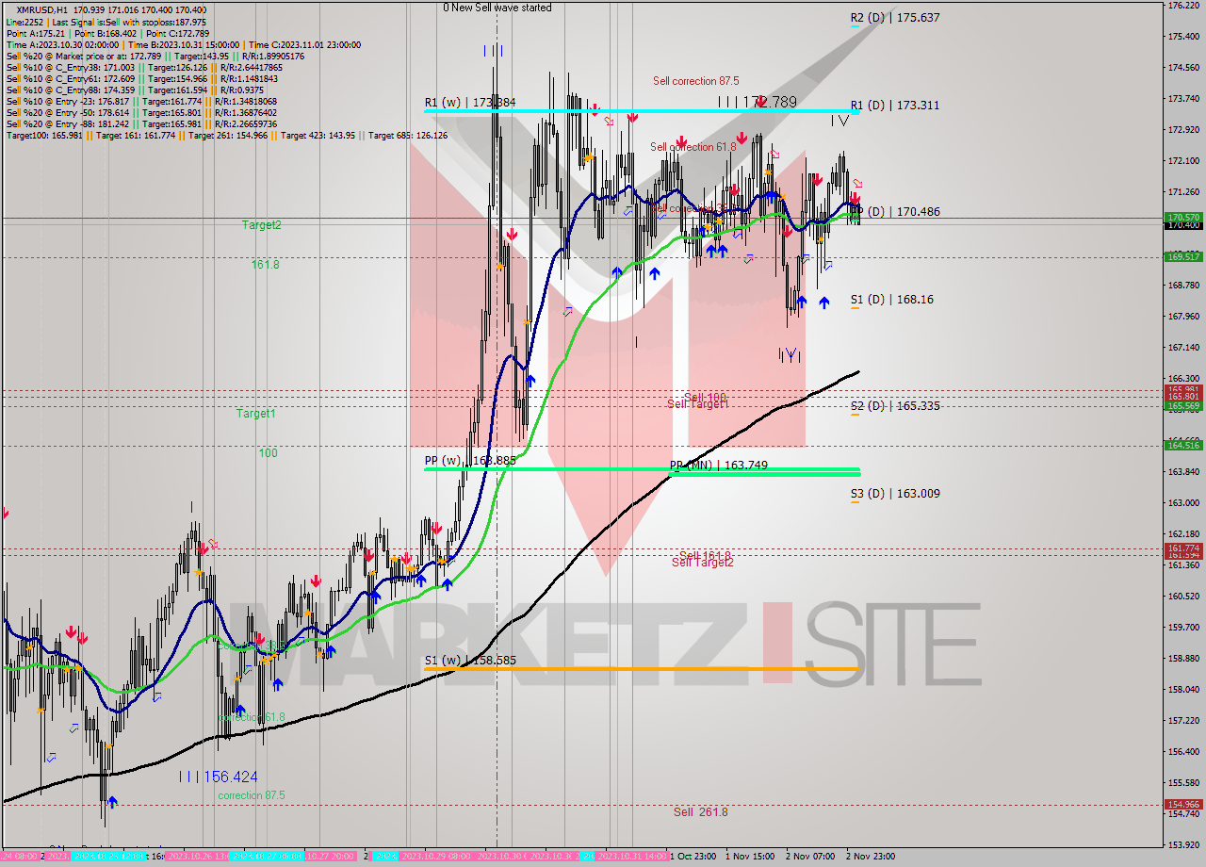This screenshot has height=867, width=1206.
Task: Click the 'R1 (D) | 173.311' pivot label
Action: (x=895, y=105)
